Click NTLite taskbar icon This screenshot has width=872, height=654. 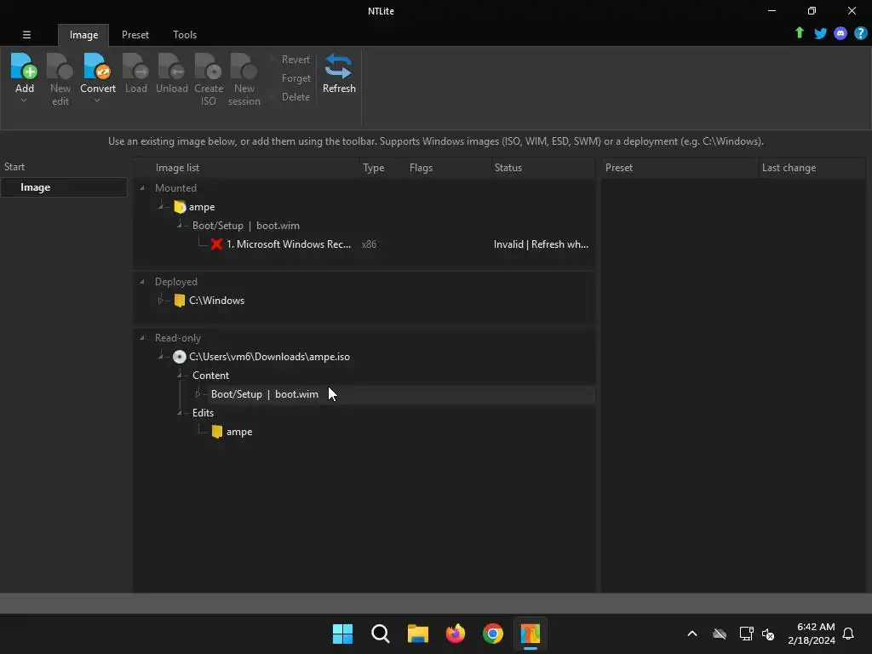pyautogui.click(x=530, y=634)
